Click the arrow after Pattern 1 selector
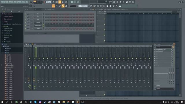Viewport: 185px width, 104px height. [88, 6]
